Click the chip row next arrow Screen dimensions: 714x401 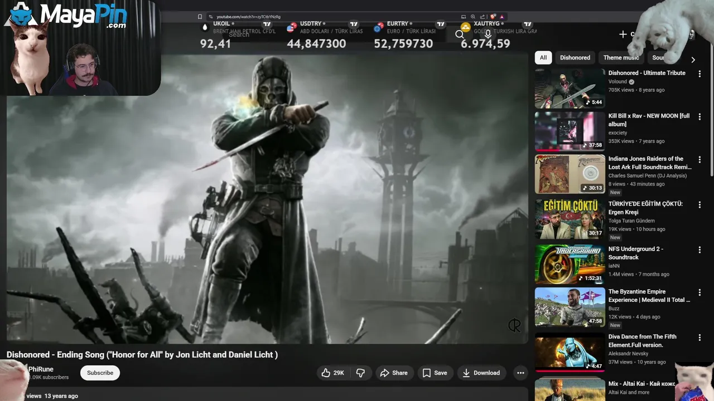[693, 60]
